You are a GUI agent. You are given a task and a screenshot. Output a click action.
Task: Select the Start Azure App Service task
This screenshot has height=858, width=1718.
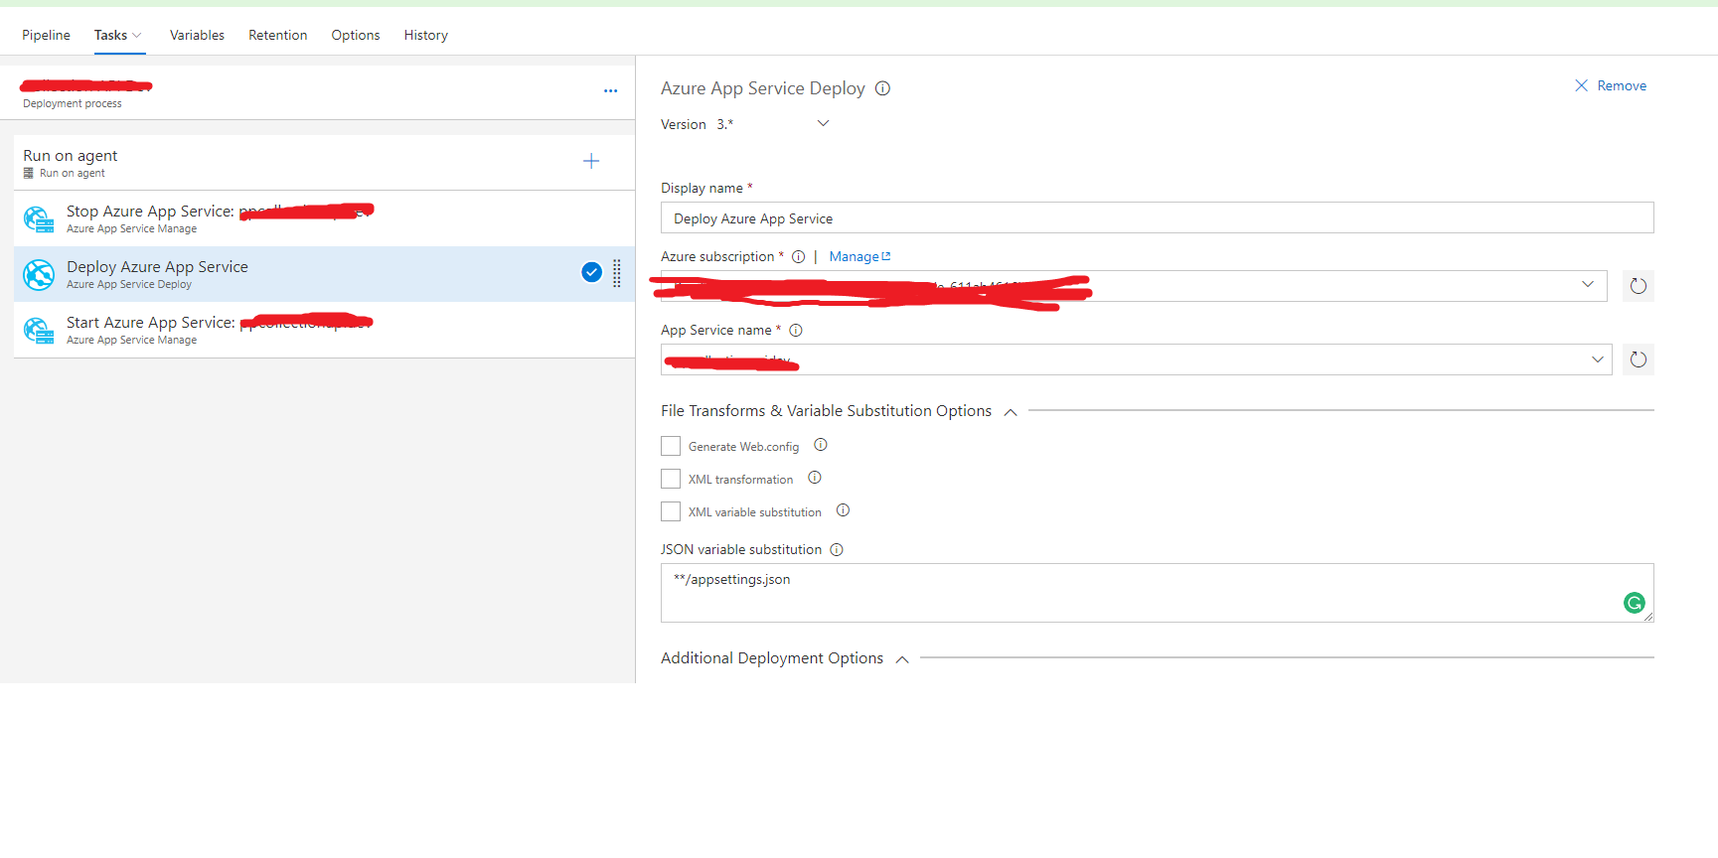(x=324, y=330)
